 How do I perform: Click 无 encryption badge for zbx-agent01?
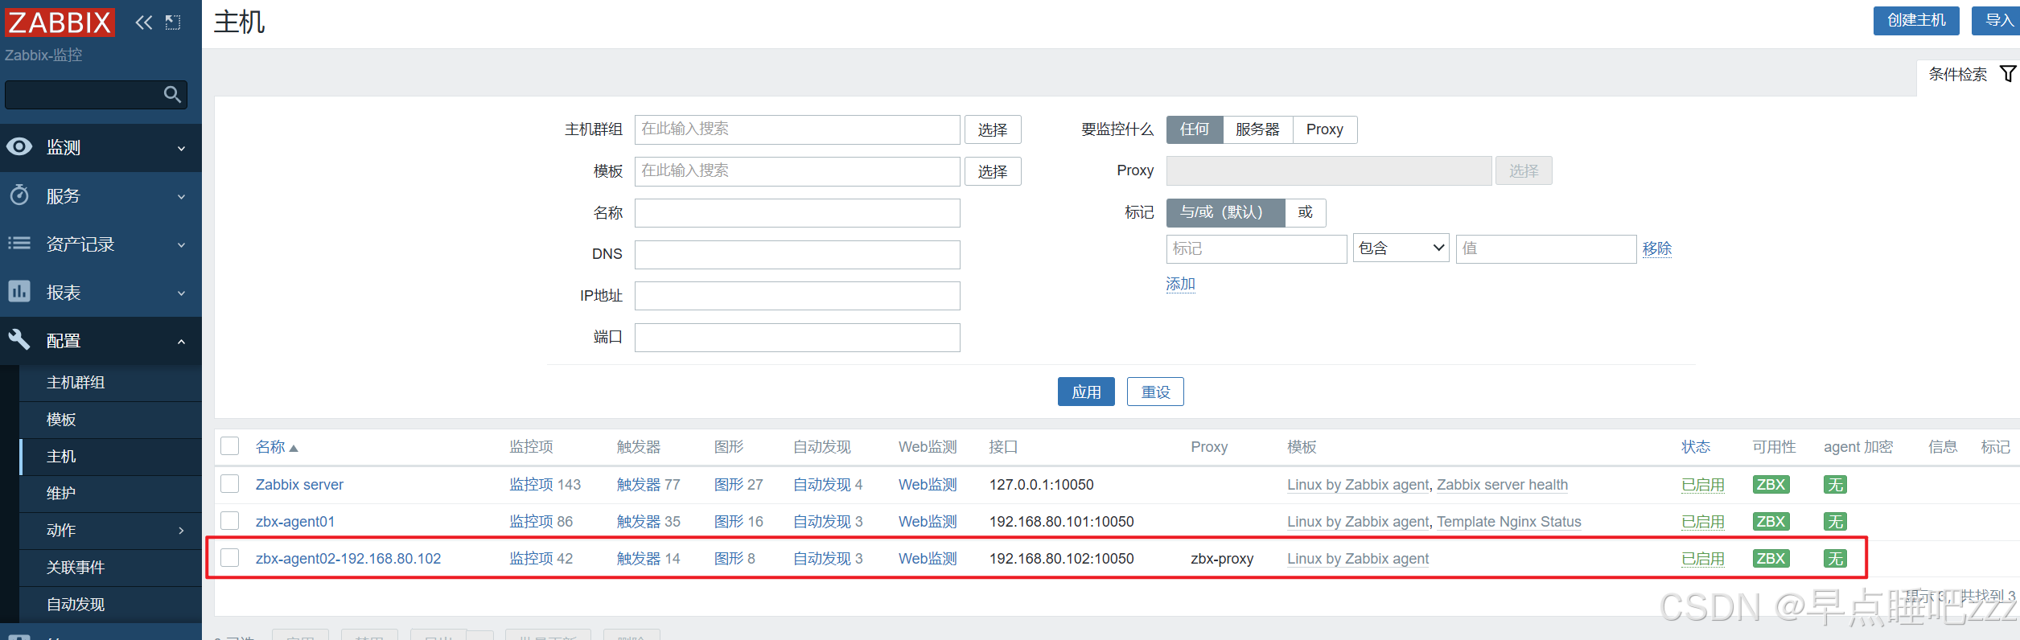(x=1835, y=522)
